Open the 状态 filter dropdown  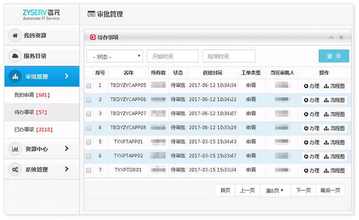pyautogui.click(x=115, y=56)
